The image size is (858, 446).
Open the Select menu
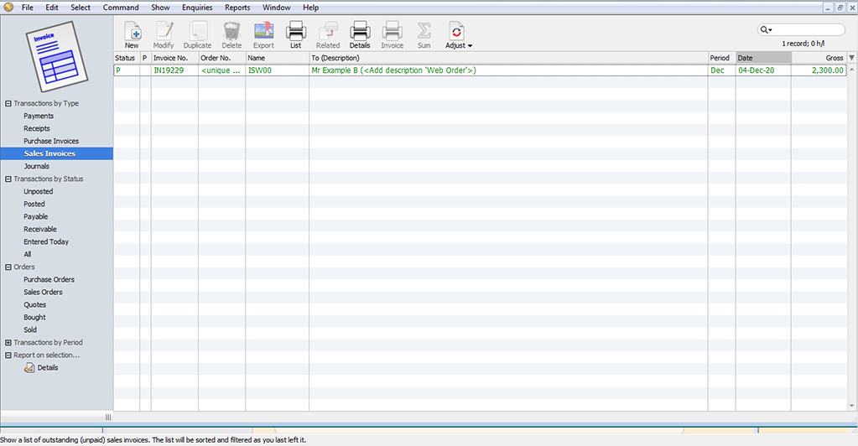[x=81, y=7]
